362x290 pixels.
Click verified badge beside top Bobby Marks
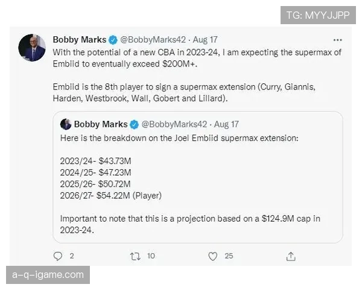112,40
